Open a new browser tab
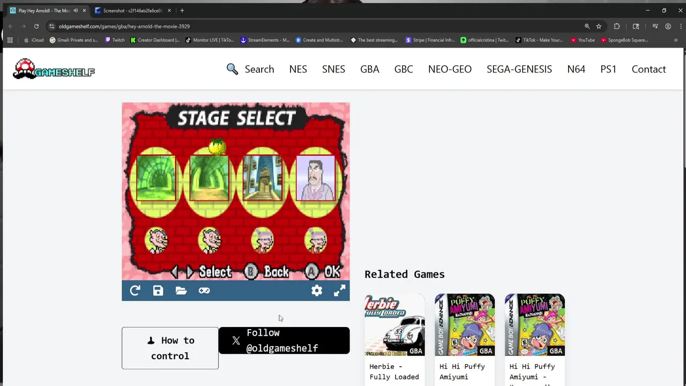The width and height of the screenshot is (686, 386). click(x=182, y=11)
